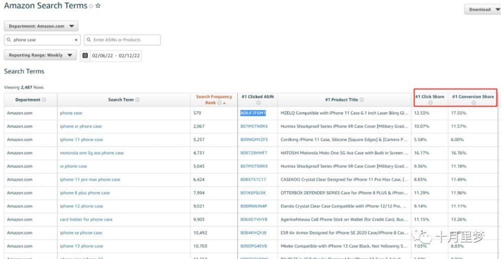Screen dimensions: 501x259
Task: Click the Cordking iPhone 11 Case title
Action: [x=345, y=140]
